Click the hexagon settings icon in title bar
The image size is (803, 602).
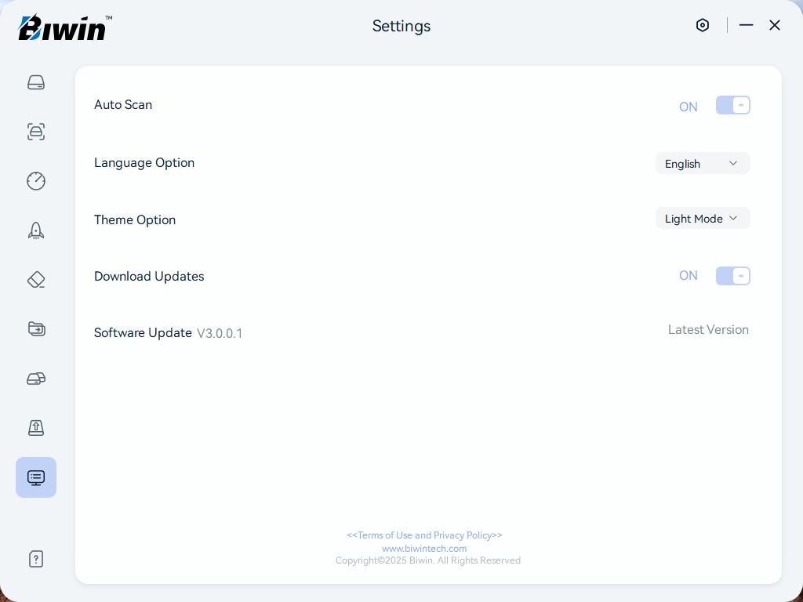coord(703,25)
